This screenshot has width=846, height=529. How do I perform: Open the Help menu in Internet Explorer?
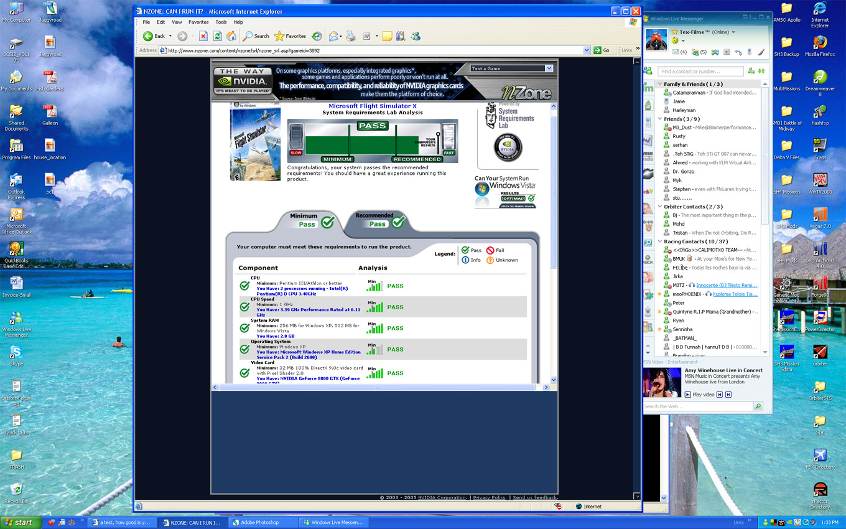point(238,22)
